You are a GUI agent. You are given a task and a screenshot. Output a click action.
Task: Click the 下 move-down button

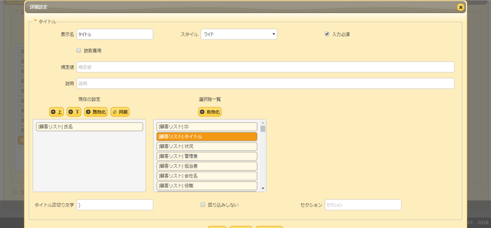74,112
